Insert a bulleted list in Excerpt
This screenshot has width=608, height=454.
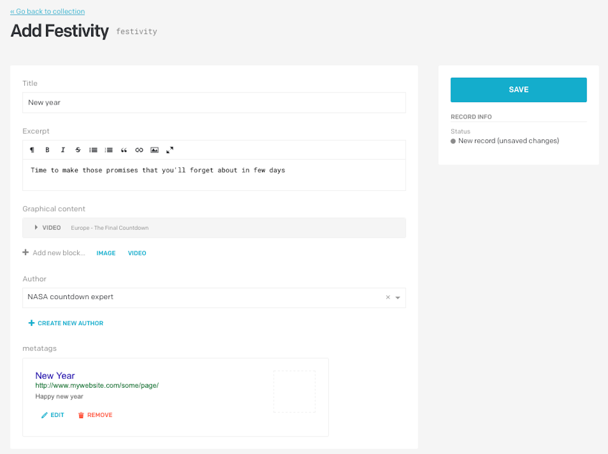click(93, 150)
